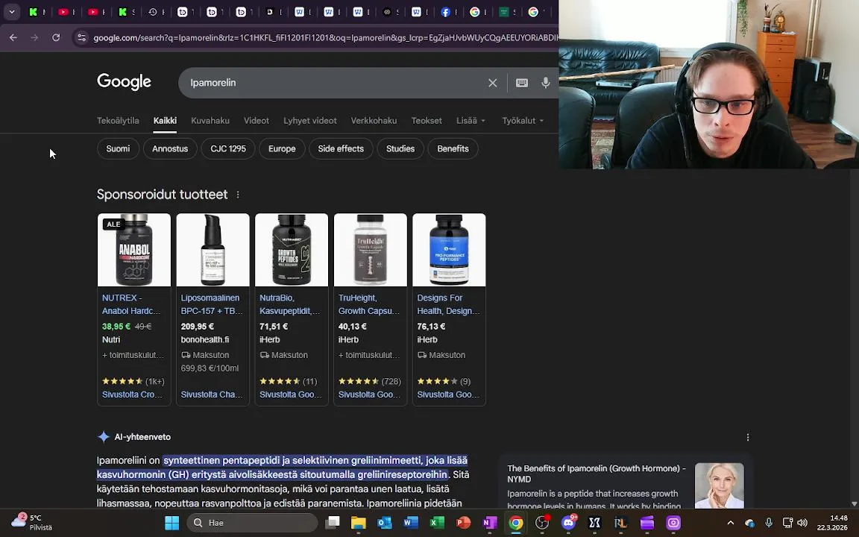Open the NYMD source thumbnail image

click(x=720, y=486)
